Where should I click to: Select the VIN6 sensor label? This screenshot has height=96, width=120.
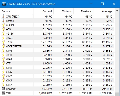(9, 72)
